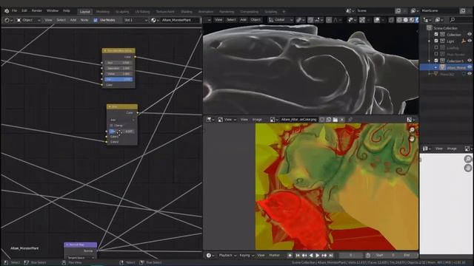The width and height of the screenshot is (474, 266).
Task: Switch viewport to solid shading
Action: click(x=406, y=20)
